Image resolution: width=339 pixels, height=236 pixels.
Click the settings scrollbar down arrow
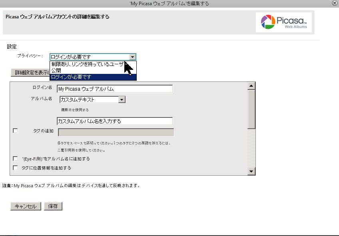251,171
